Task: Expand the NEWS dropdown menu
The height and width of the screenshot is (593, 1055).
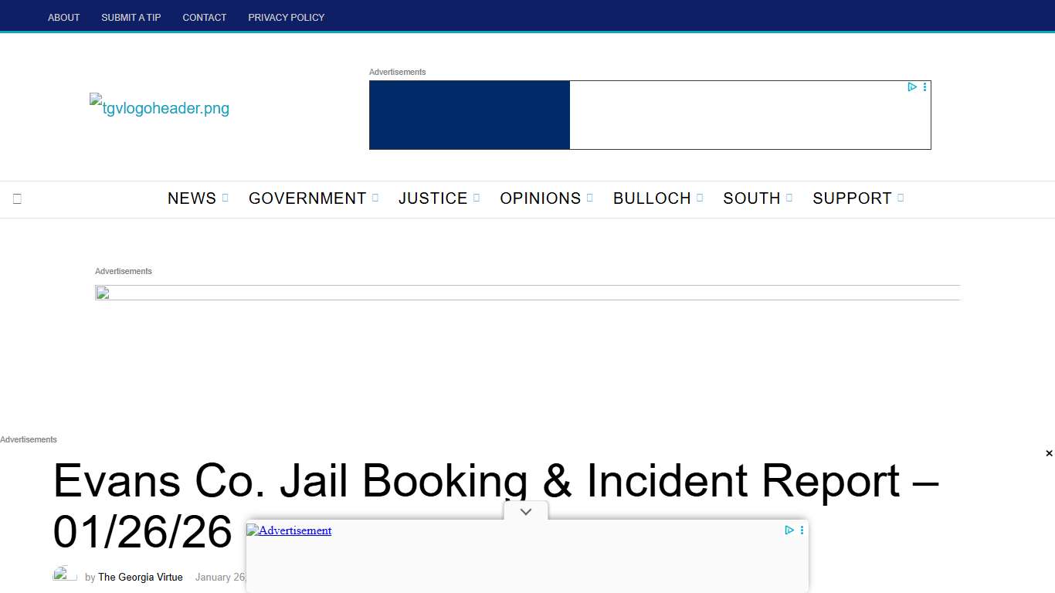Action: pyautogui.click(x=225, y=198)
